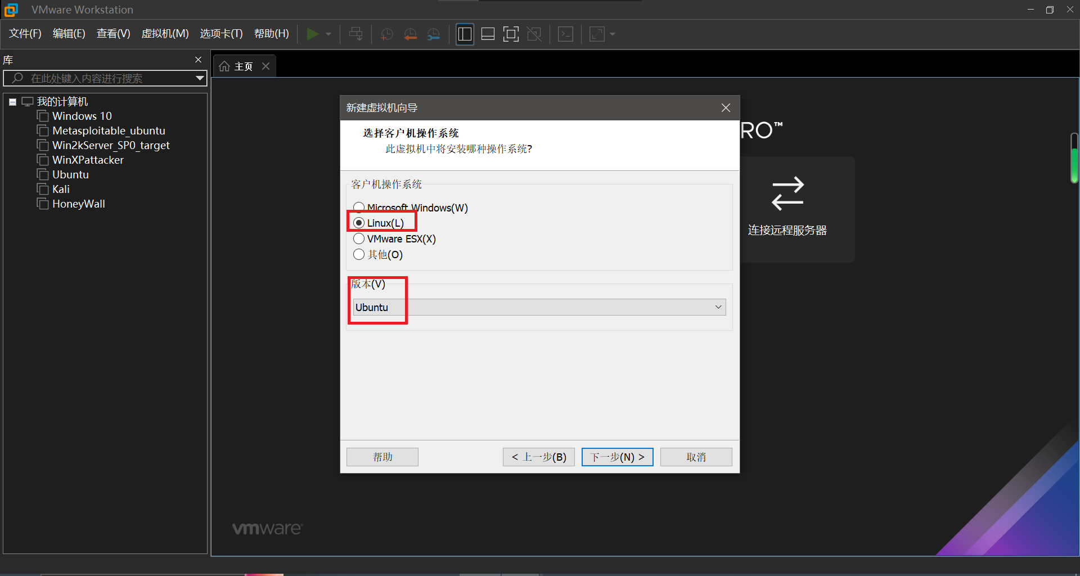This screenshot has width=1080, height=576.
Task: Collapse the 我的计算机 tree node
Action: [x=12, y=102]
